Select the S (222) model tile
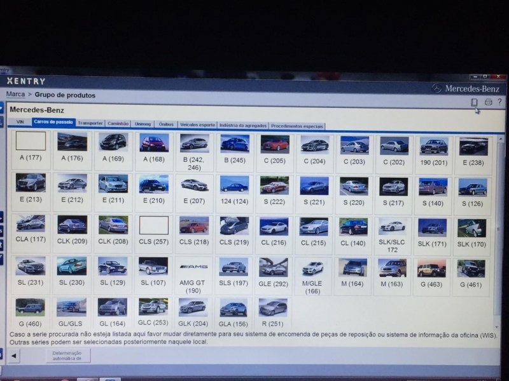Image resolution: width=509 pixels, height=381 pixels. pos(275,194)
